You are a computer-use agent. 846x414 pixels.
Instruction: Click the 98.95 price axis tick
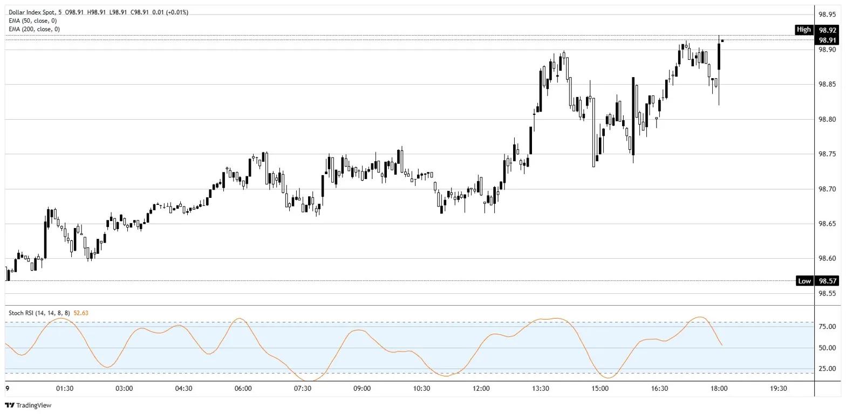point(828,15)
